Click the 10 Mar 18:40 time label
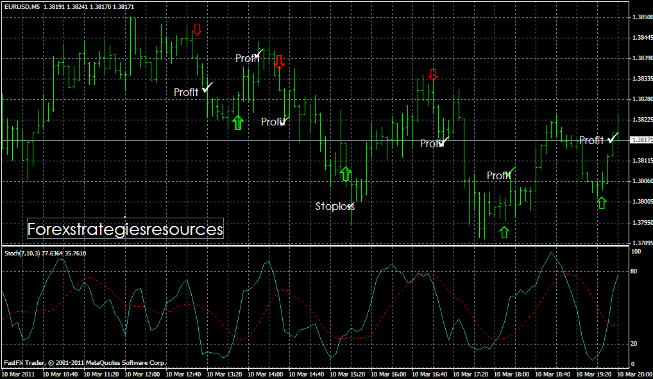The width and height of the screenshot is (653, 379). pos(553,375)
